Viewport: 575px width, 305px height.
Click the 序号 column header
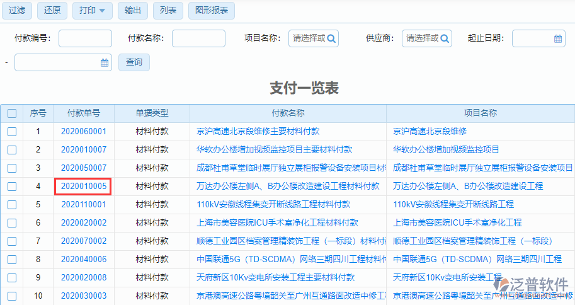[38, 113]
